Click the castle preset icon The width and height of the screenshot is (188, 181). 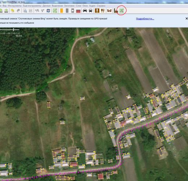click(x=109, y=10)
